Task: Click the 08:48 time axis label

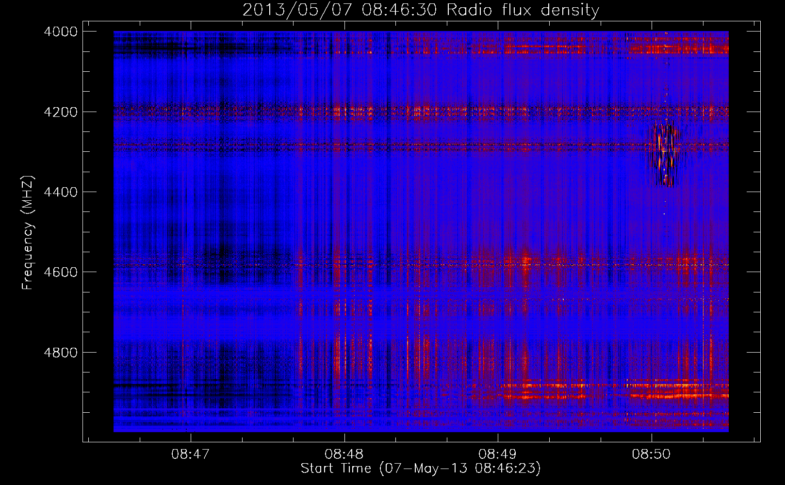Action: [344, 454]
